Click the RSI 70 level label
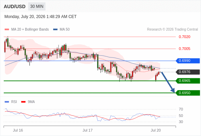Screen dimensions: 201x136 point(181,109)
